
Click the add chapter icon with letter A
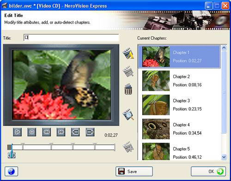click(128, 54)
